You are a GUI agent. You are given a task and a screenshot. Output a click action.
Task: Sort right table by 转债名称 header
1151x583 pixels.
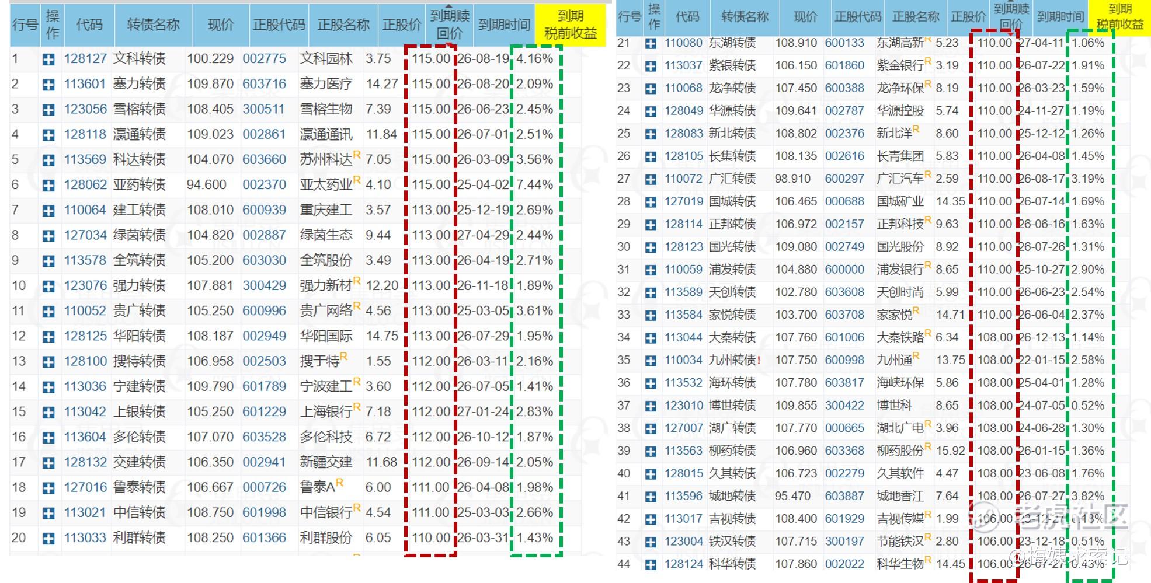pos(744,17)
